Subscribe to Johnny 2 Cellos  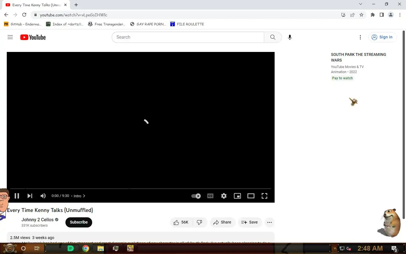click(79, 222)
